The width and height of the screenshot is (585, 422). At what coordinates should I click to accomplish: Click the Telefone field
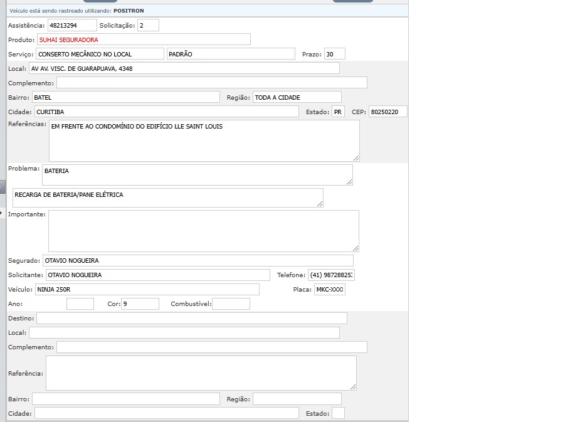(331, 275)
